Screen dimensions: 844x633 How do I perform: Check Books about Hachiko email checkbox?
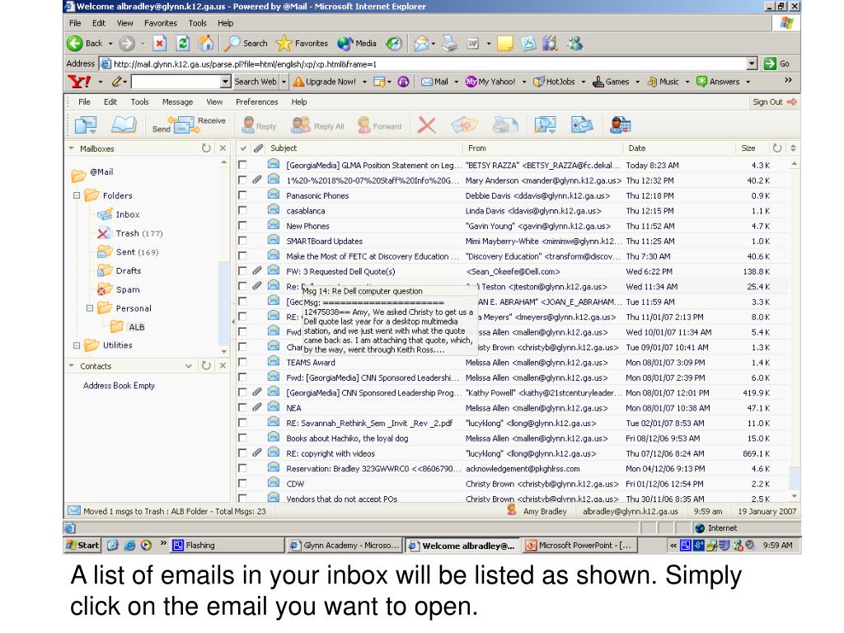pos(243,438)
